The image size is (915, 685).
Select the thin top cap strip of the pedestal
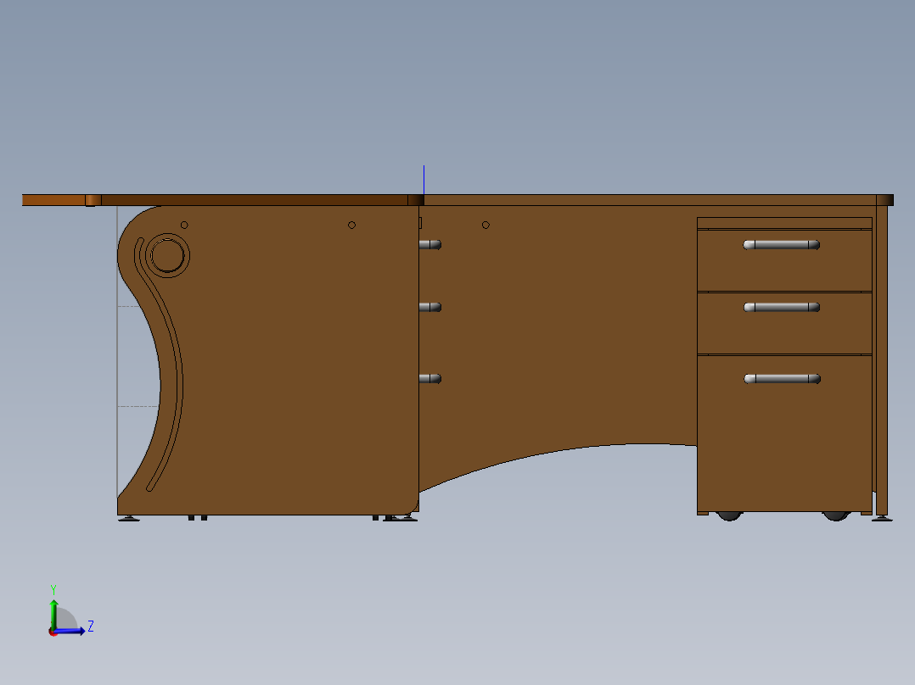coord(784,223)
